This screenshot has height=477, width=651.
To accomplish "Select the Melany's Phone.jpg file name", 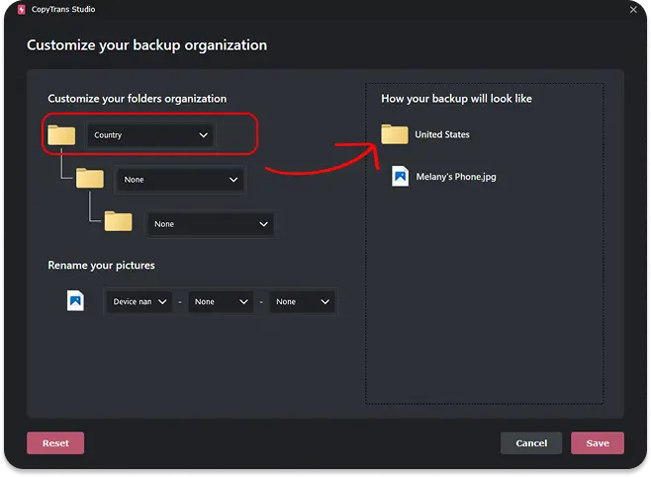I will pyautogui.click(x=456, y=177).
